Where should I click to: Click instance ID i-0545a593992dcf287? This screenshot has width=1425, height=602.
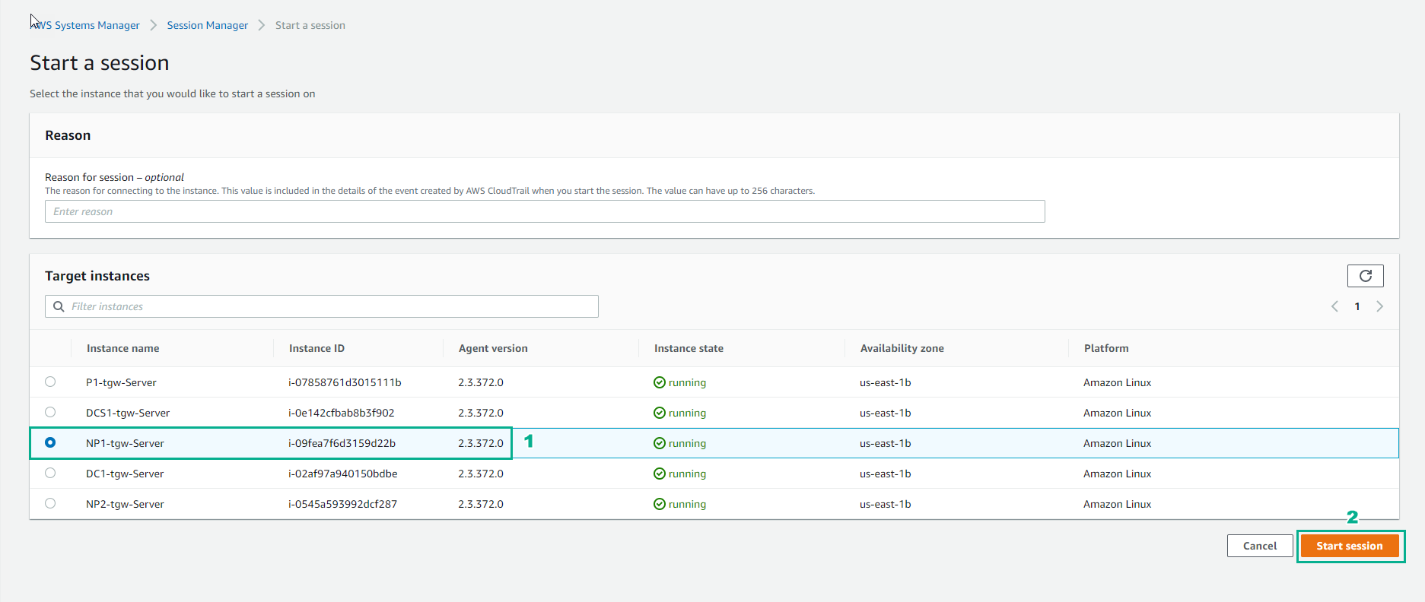tap(342, 504)
